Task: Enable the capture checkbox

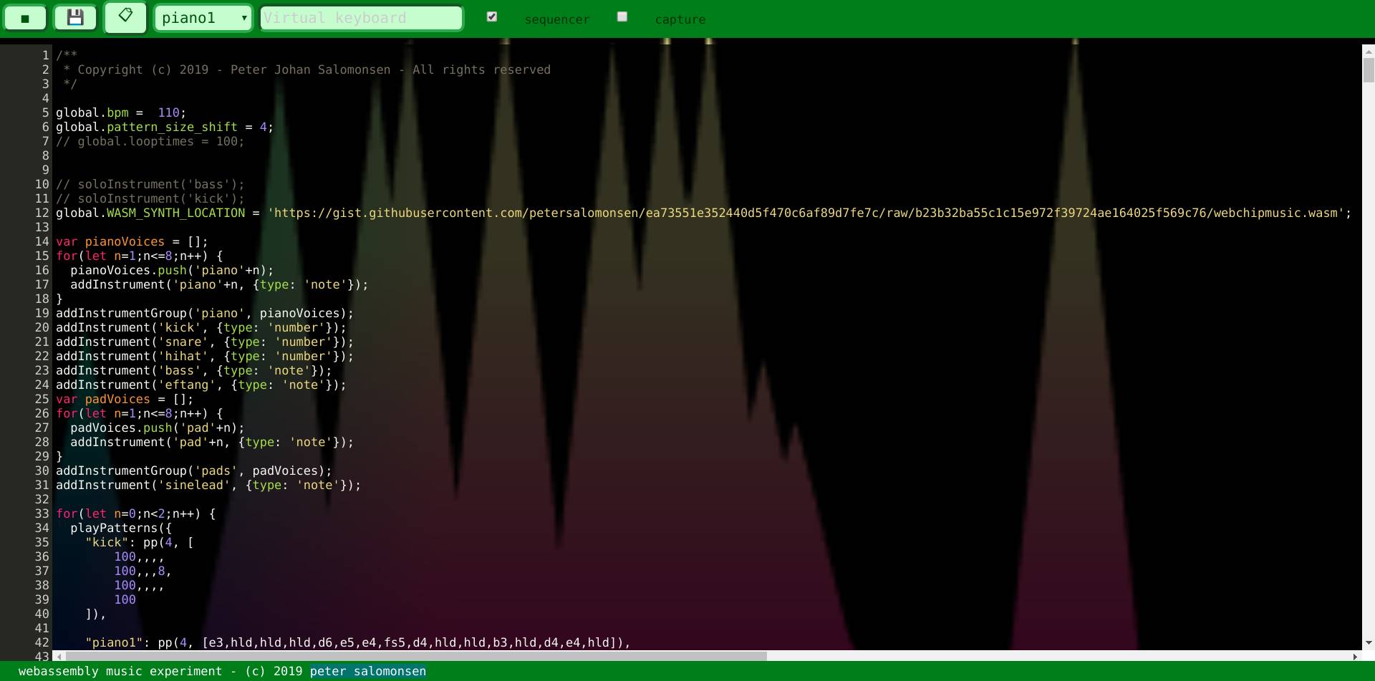Action: point(622,16)
